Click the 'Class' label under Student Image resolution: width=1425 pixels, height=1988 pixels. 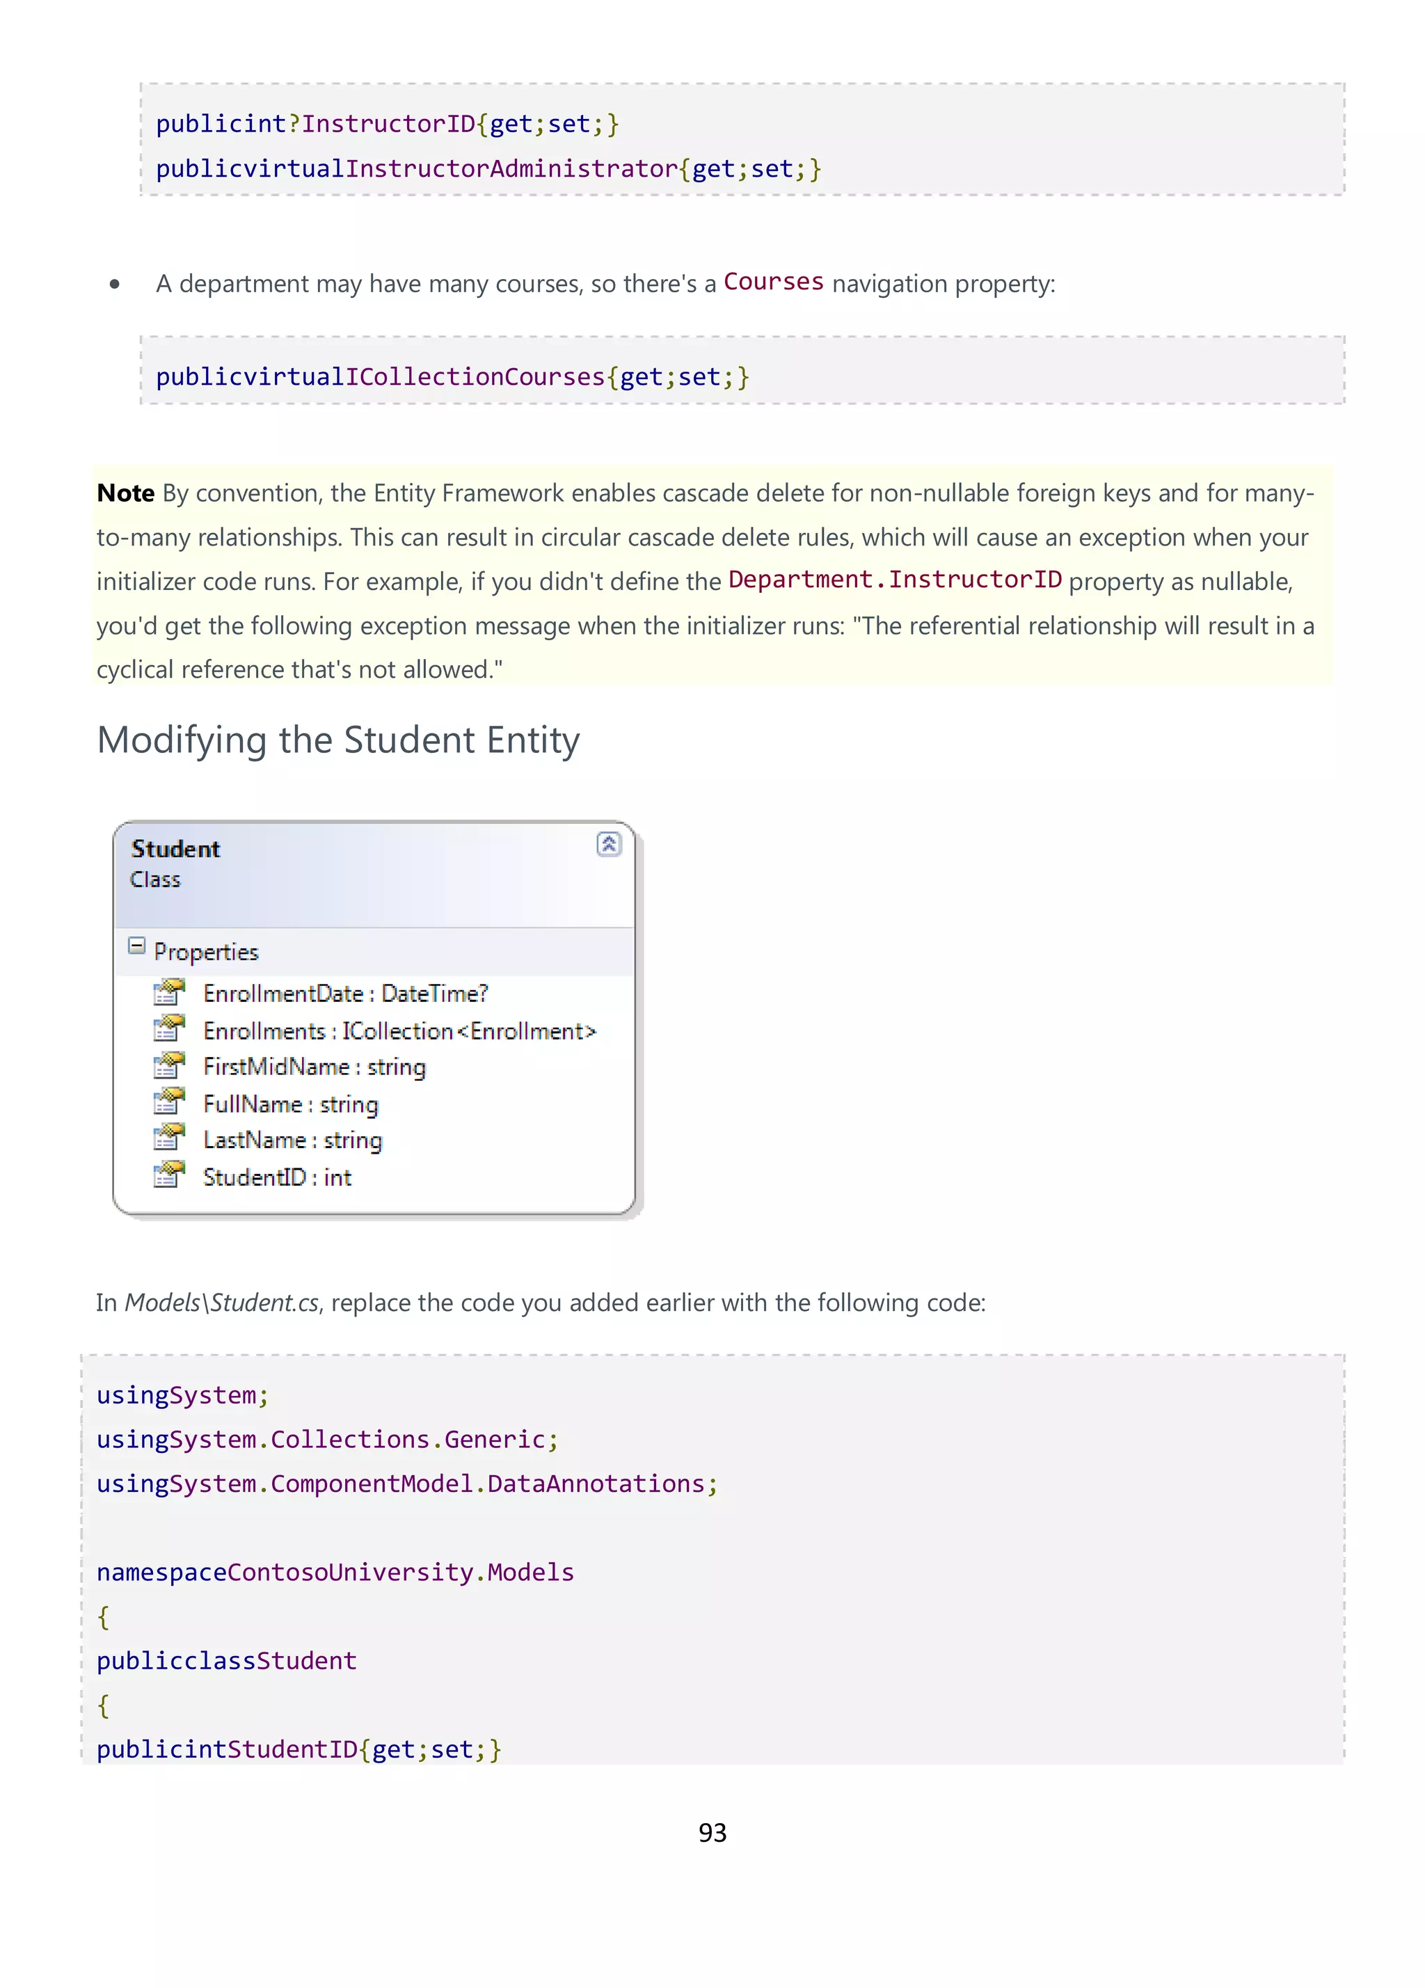tap(155, 879)
